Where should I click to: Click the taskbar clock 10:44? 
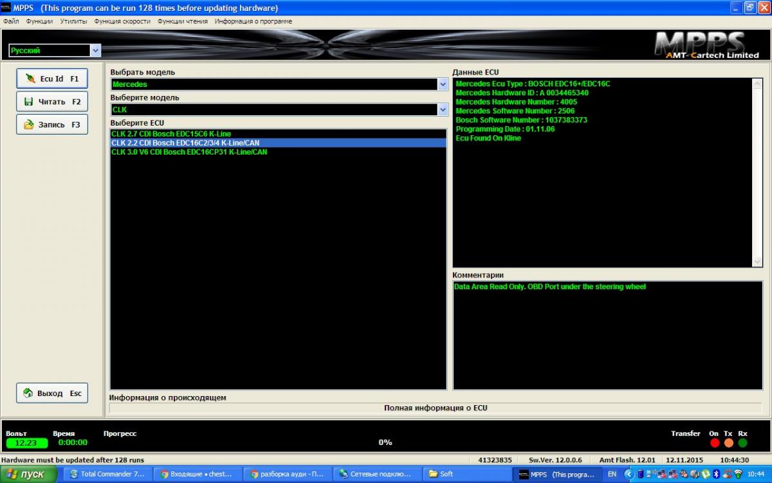point(756,474)
